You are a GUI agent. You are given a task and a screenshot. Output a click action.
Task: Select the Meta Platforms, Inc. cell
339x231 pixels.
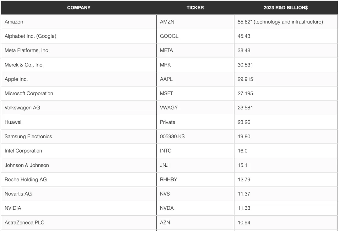[79, 50]
